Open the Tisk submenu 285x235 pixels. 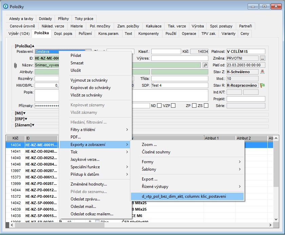pos(95,152)
